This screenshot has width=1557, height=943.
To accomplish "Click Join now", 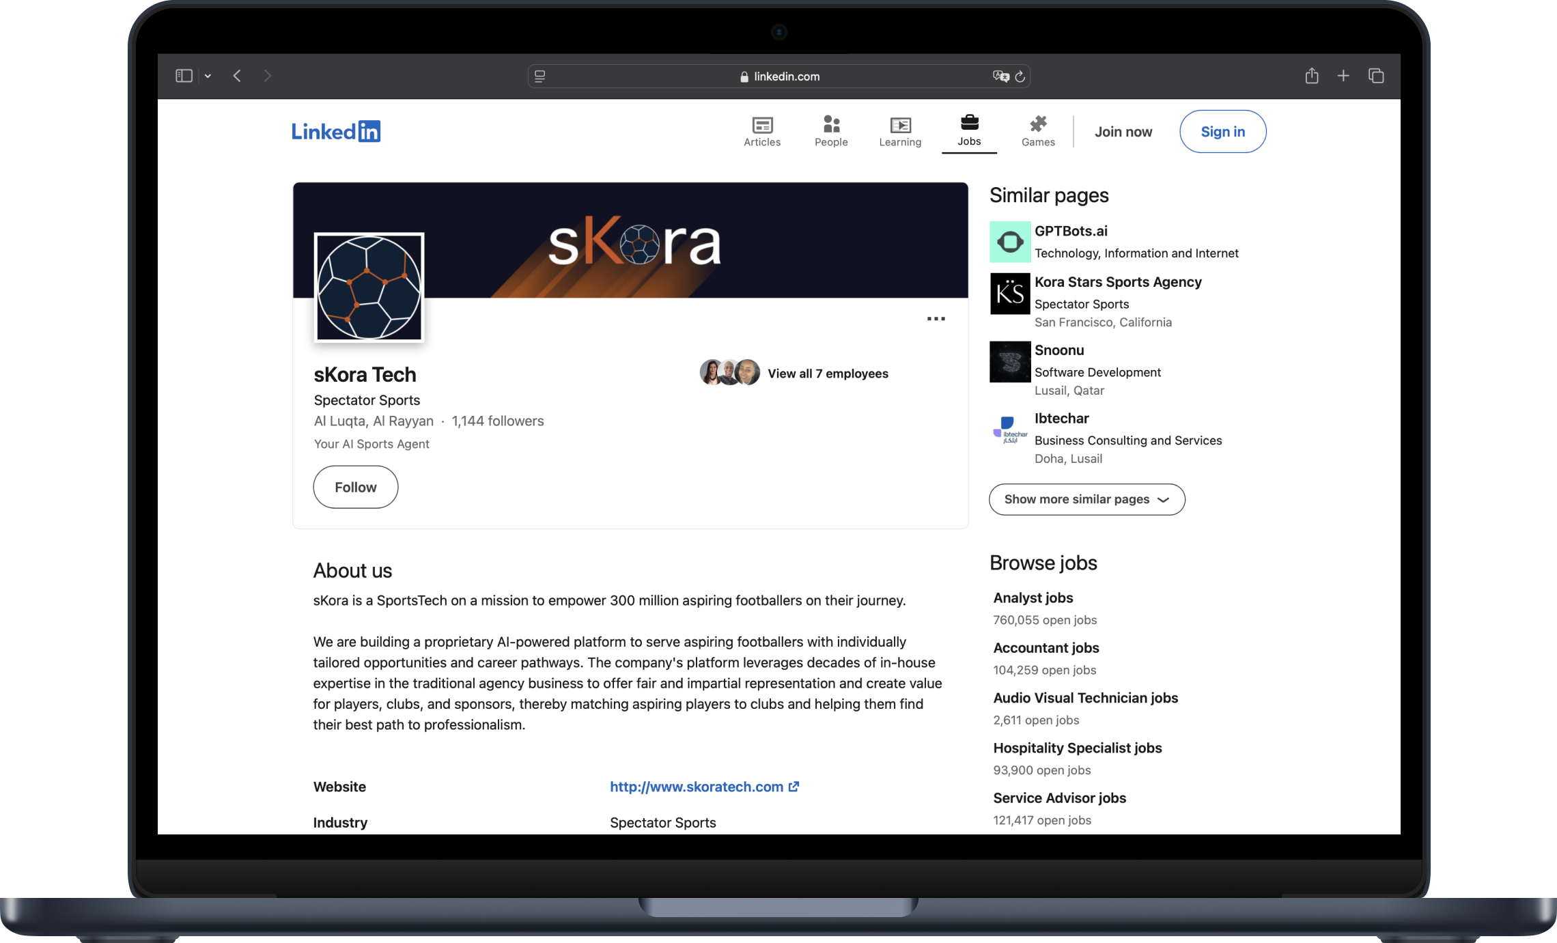I will pyautogui.click(x=1123, y=132).
